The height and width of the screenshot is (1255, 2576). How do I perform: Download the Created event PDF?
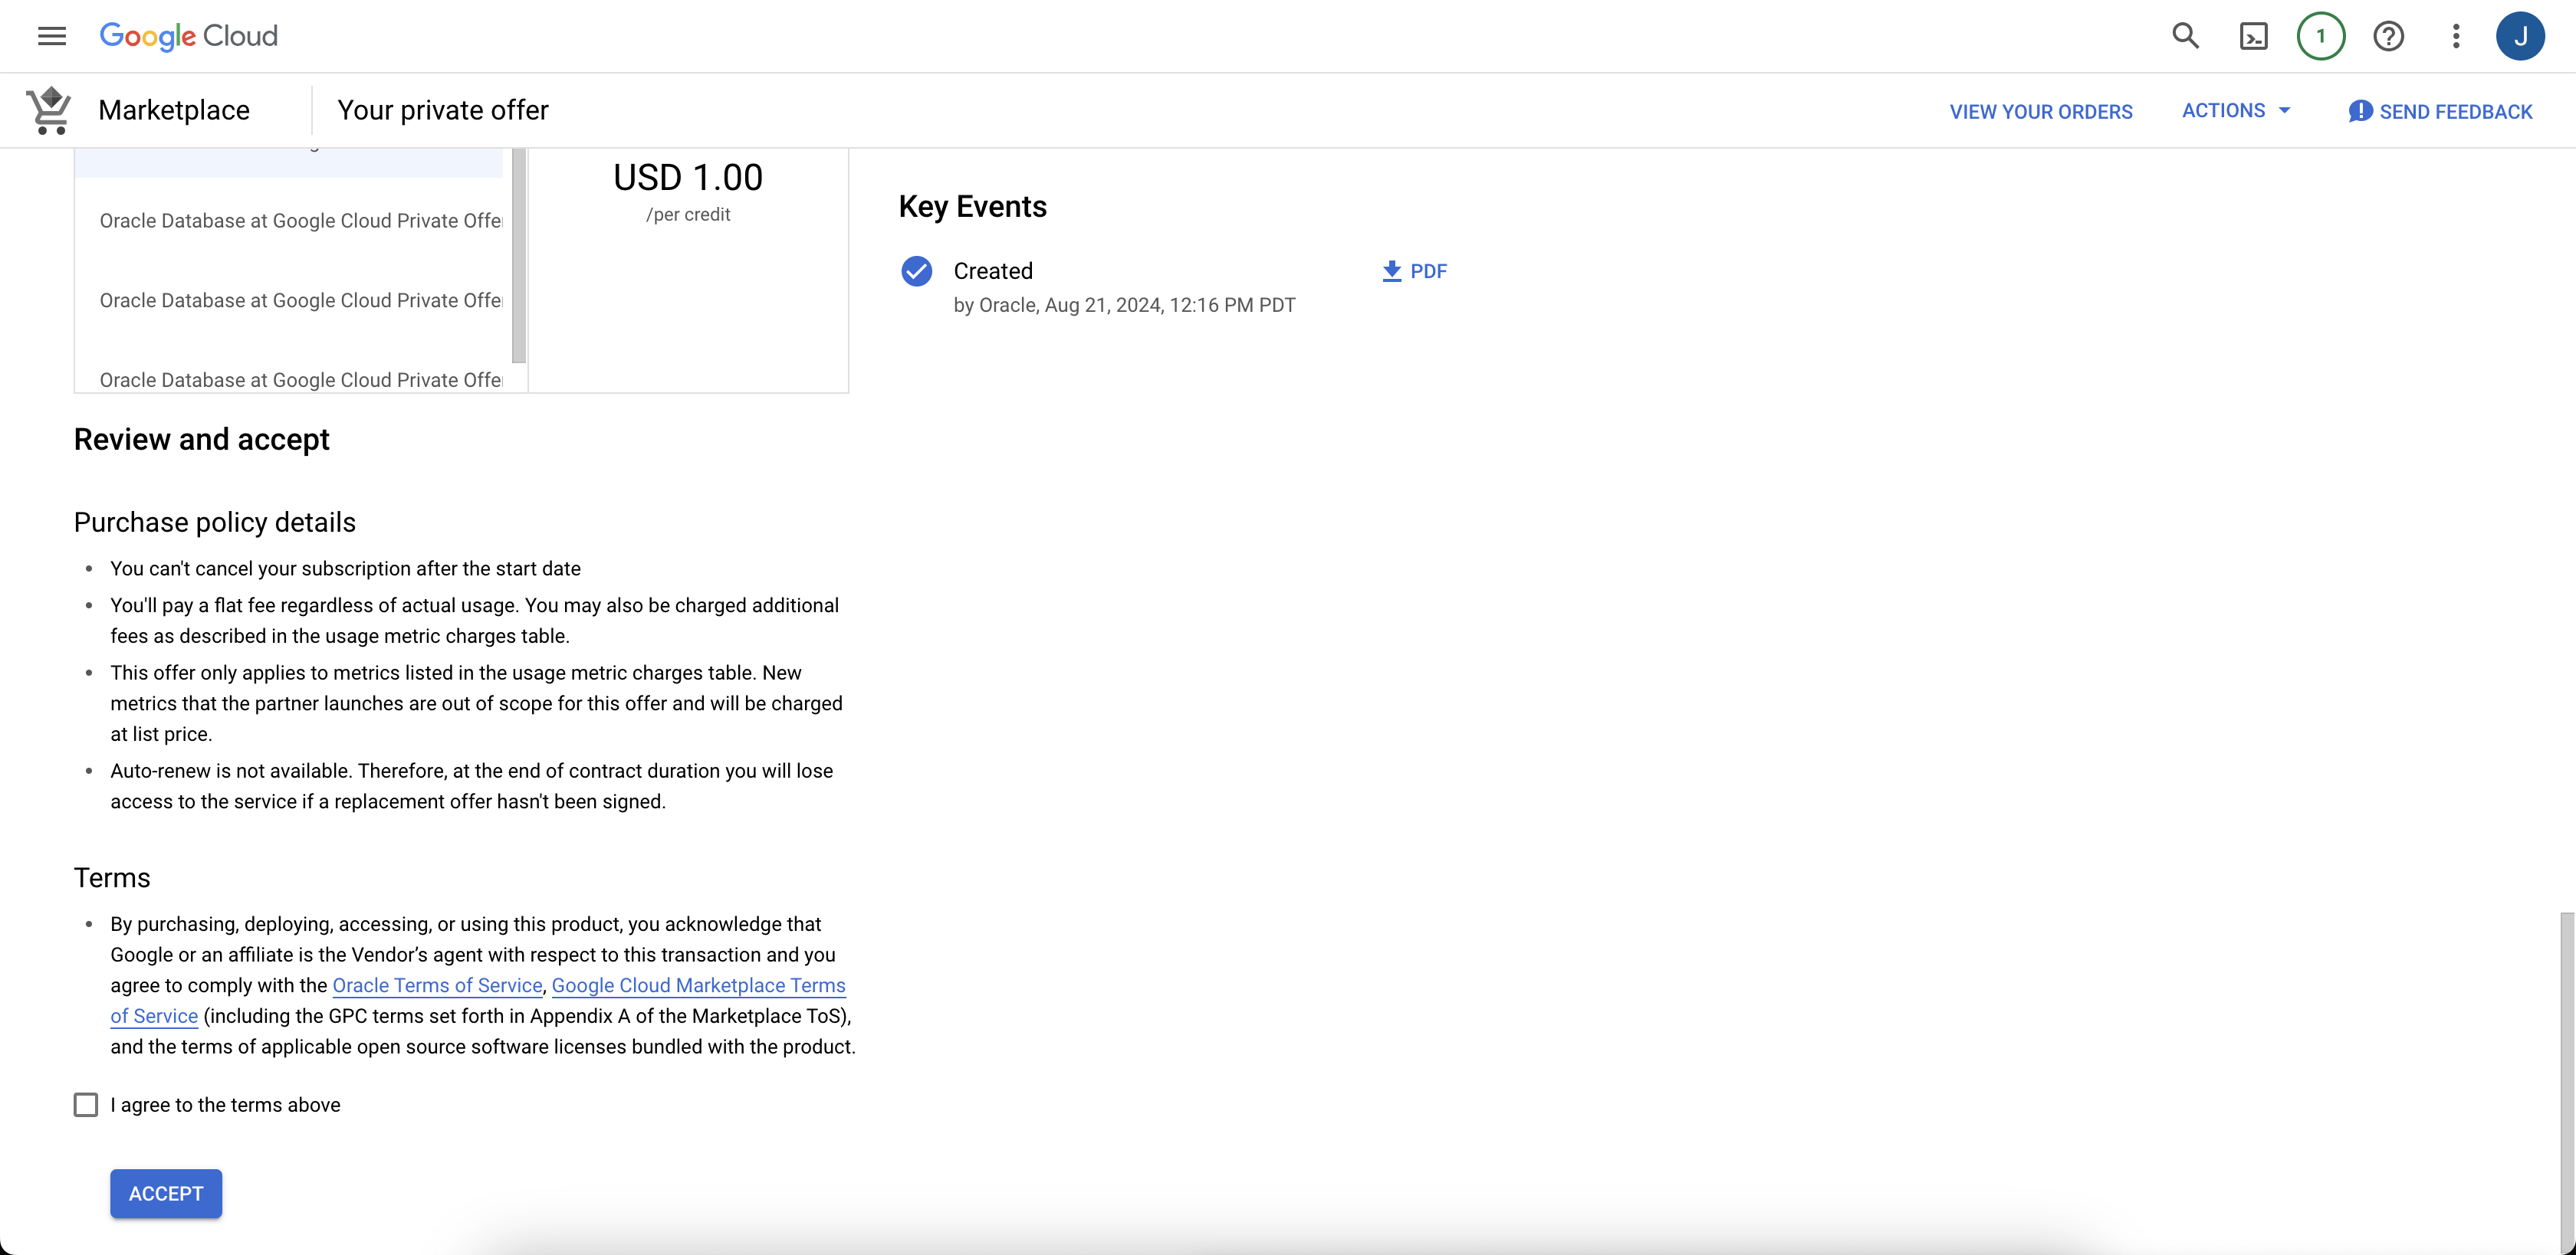click(1413, 270)
